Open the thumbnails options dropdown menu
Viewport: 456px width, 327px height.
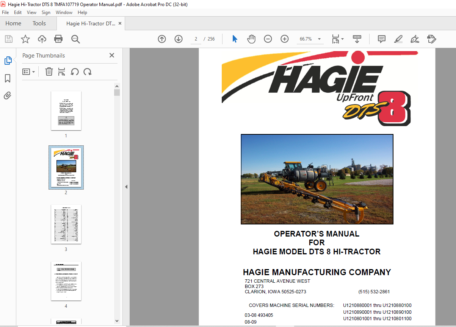(x=29, y=72)
